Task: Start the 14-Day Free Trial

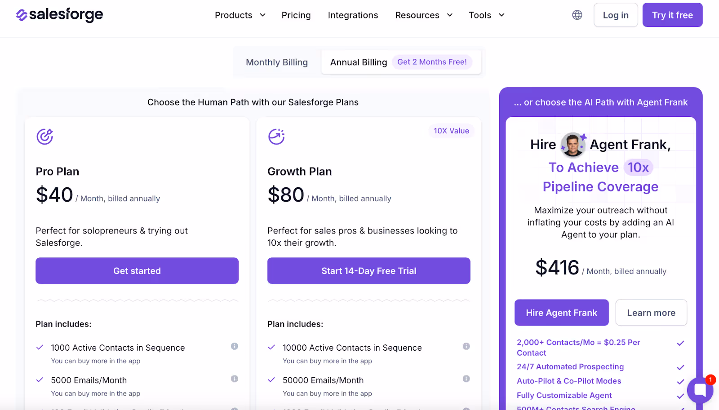Action: click(368, 271)
